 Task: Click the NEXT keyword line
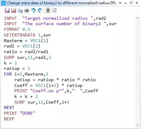pyautogui.click(x=9, y=107)
